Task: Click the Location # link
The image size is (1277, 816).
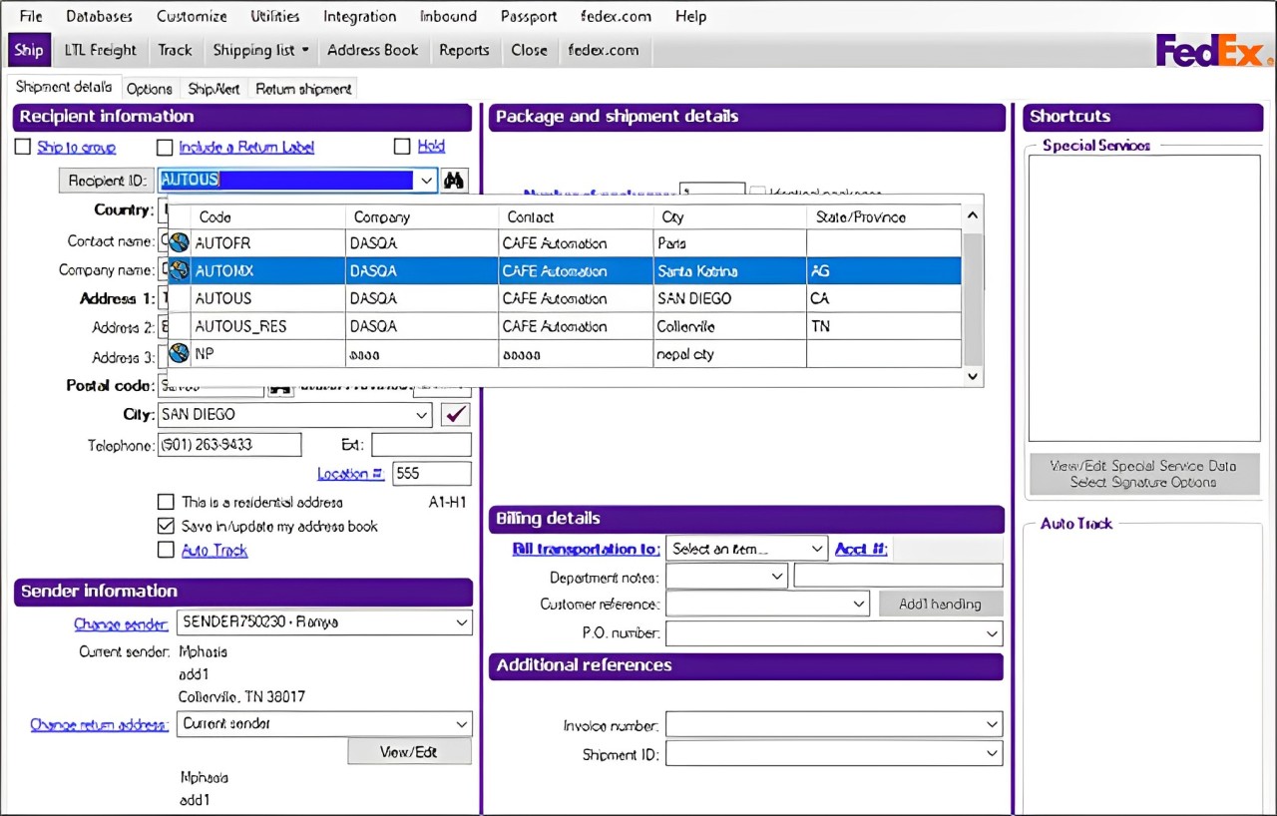Action: click(x=350, y=474)
